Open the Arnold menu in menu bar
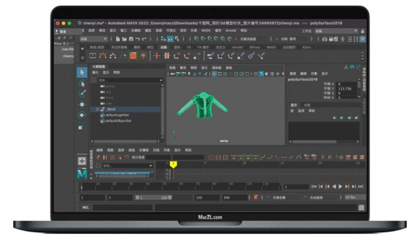The height and width of the screenshot is (242, 420). [x=231, y=31]
